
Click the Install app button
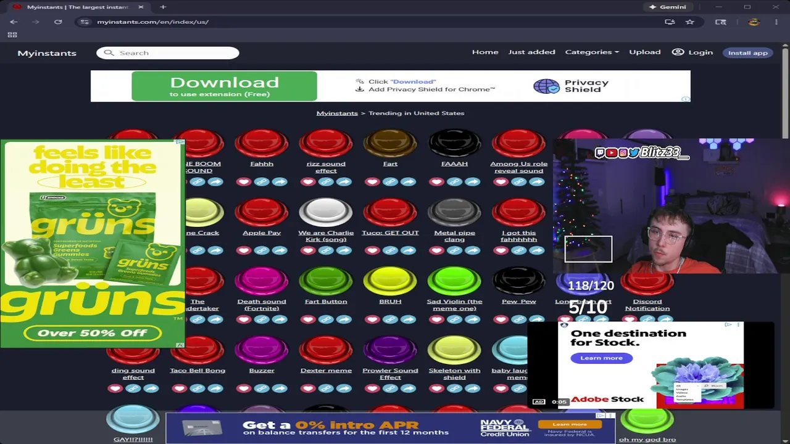tap(748, 52)
